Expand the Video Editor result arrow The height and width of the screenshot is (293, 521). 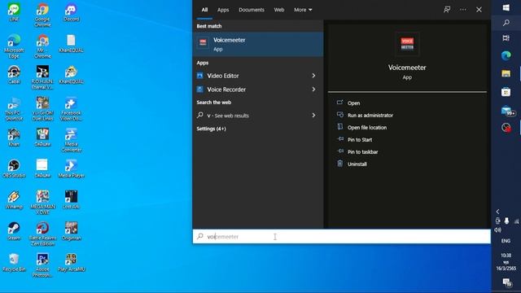click(313, 76)
